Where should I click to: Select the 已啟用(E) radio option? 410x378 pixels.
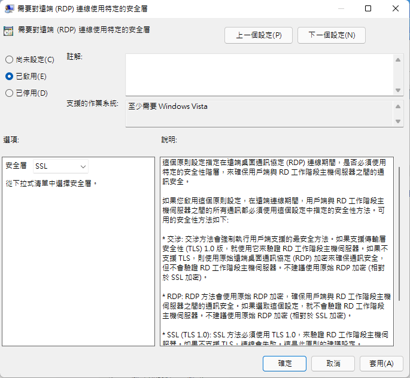tap(9, 77)
